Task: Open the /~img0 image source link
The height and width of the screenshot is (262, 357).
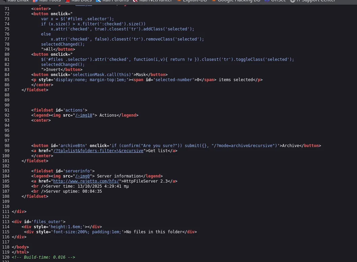Action: pos(83,176)
